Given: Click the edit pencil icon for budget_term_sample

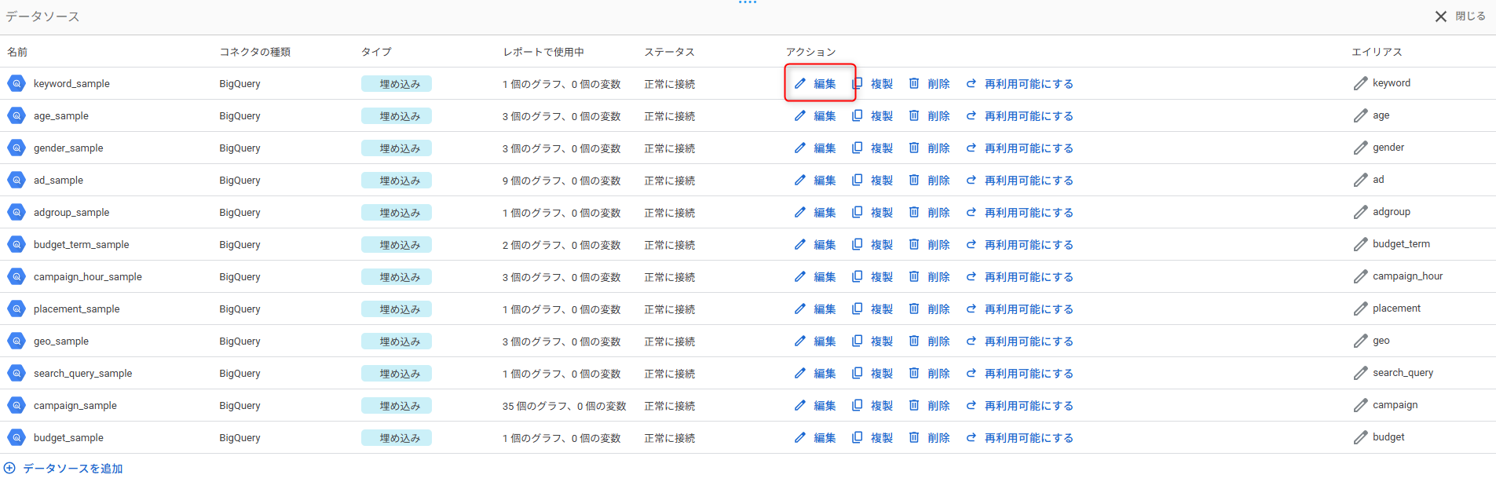Looking at the screenshot, I should coord(799,244).
